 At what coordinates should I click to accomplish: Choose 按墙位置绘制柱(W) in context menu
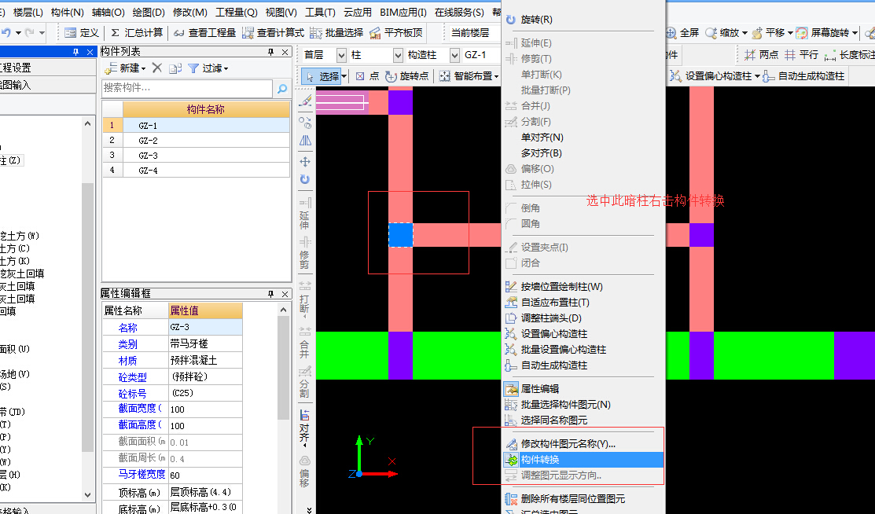pyautogui.click(x=562, y=287)
